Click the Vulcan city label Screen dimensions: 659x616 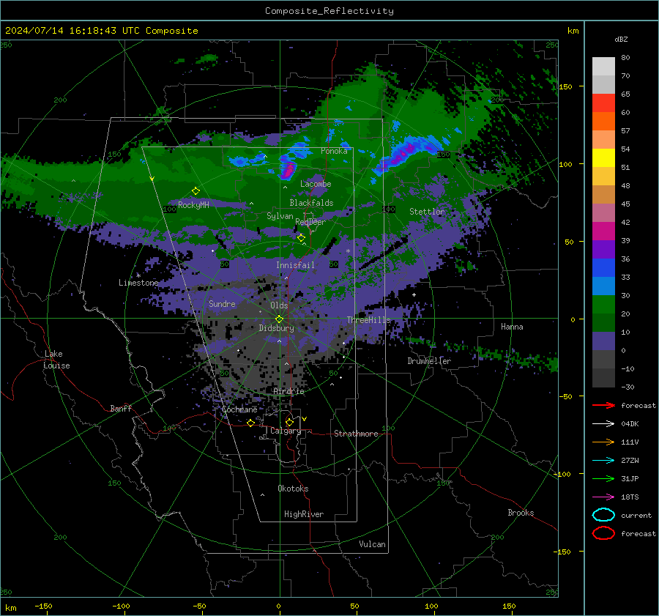pos(372,544)
